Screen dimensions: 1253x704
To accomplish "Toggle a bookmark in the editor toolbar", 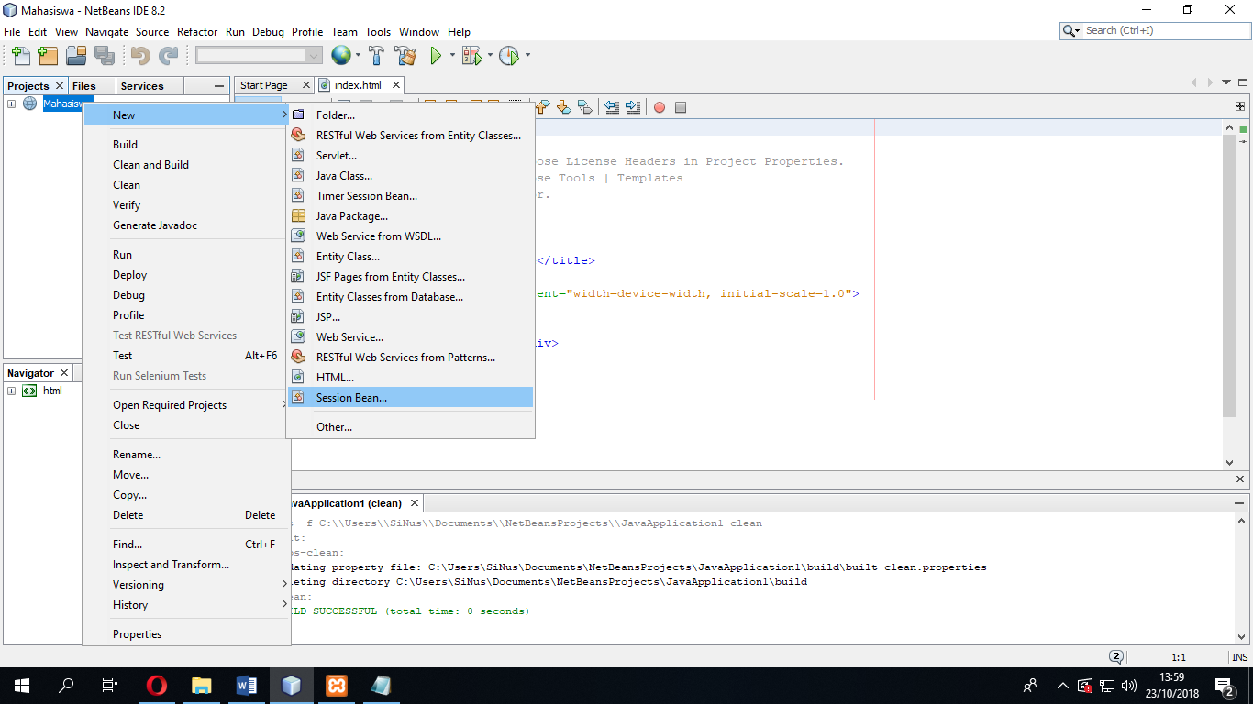I will [x=586, y=107].
